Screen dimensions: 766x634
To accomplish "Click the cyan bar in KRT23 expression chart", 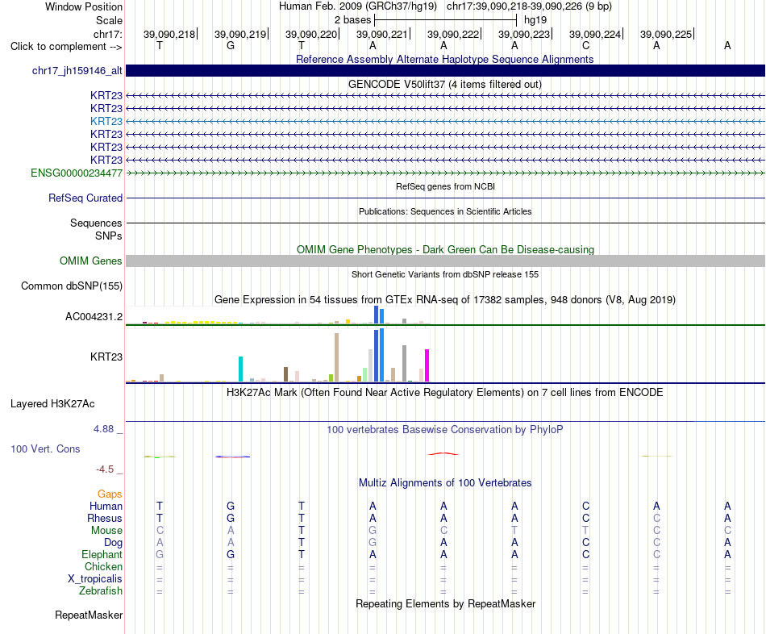I will [x=240, y=369].
